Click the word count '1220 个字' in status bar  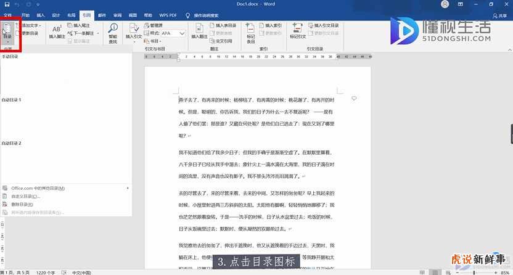click(x=46, y=273)
